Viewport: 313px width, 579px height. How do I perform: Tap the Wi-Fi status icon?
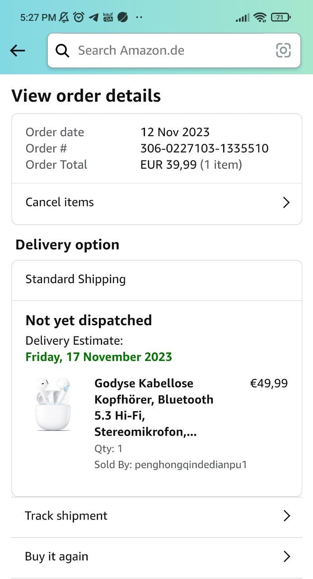260,18
